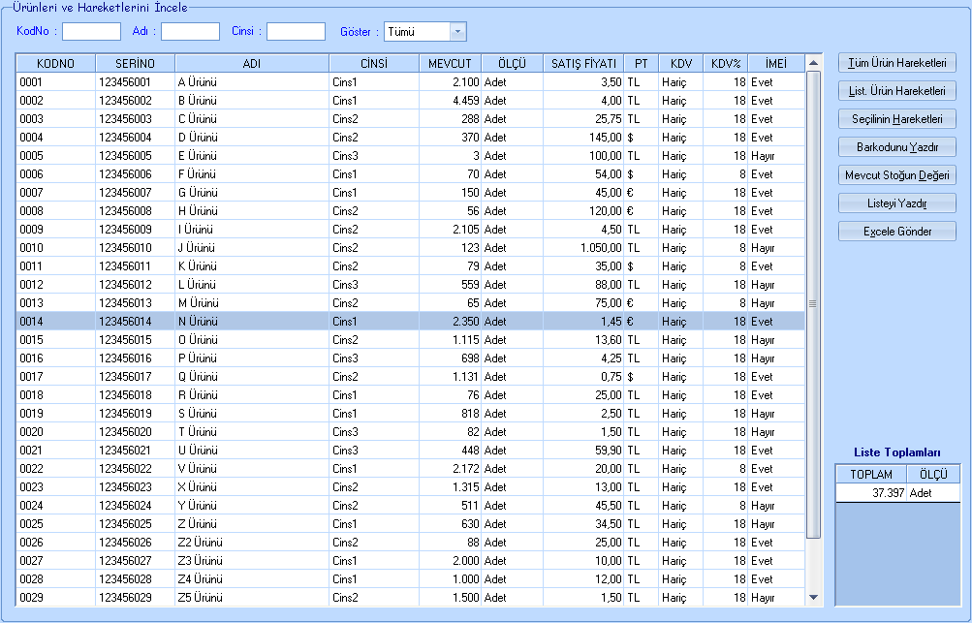Export the list with Excele Gönder
972x623 pixels.
[x=897, y=232]
